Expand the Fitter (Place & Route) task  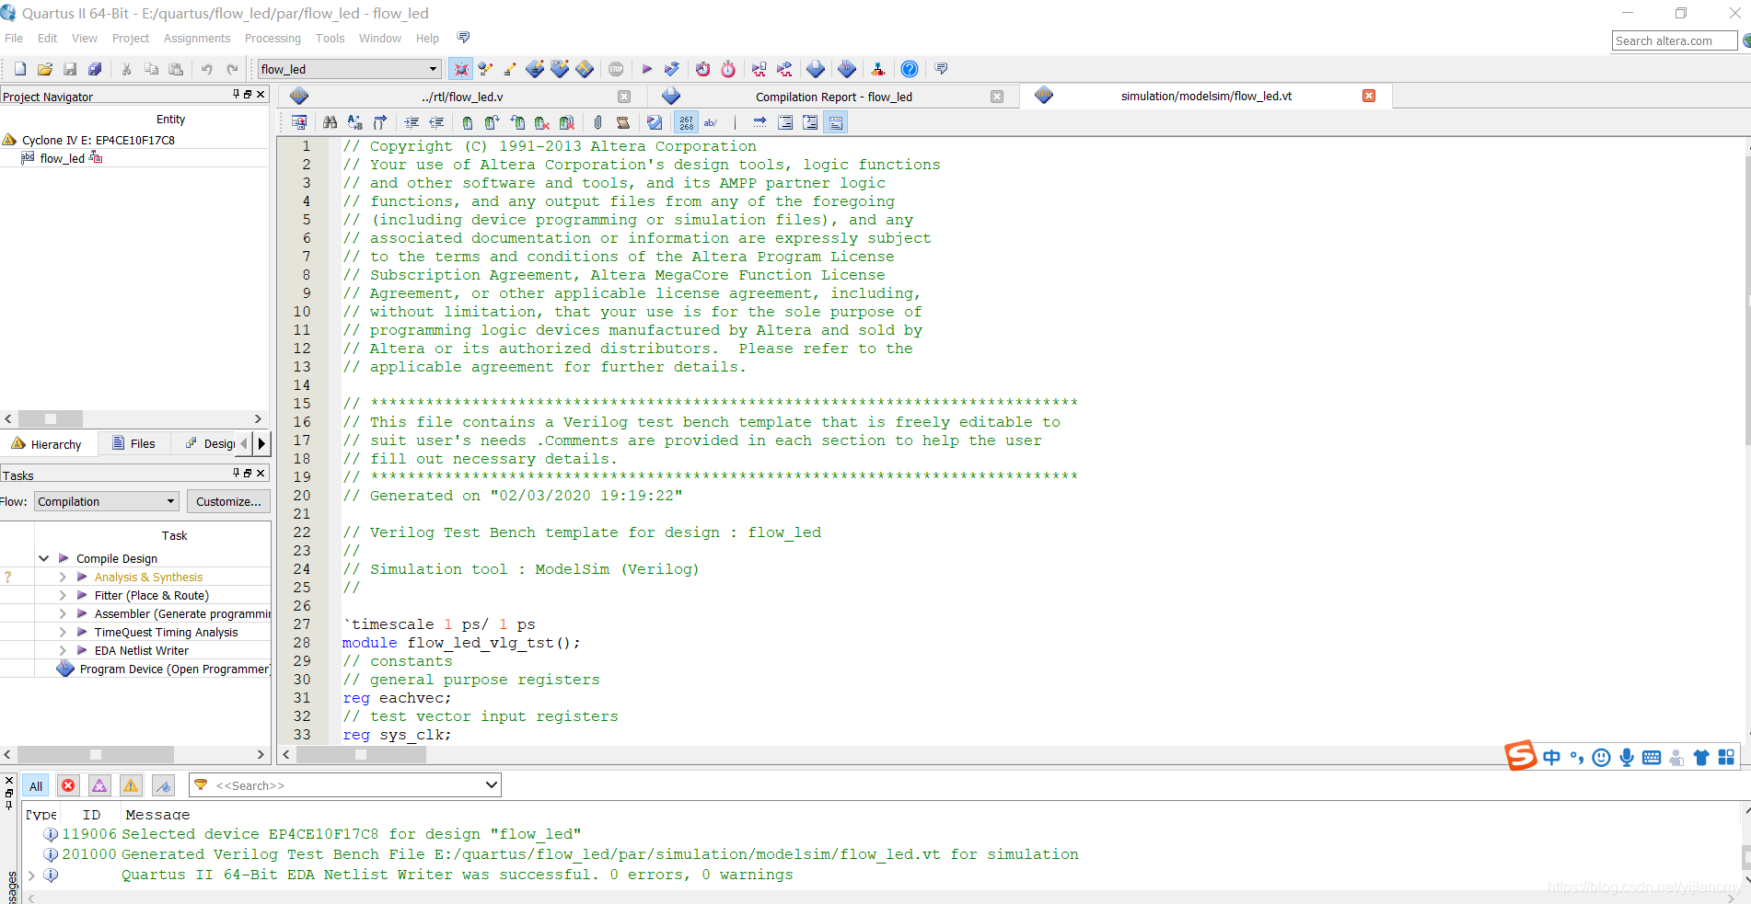coord(63,595)
